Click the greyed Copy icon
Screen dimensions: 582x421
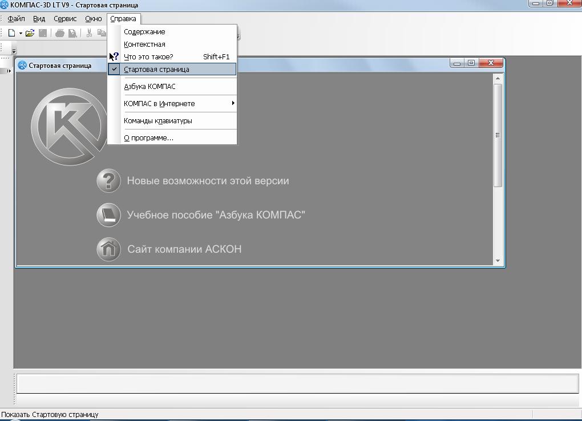click(x=102, y=33)
